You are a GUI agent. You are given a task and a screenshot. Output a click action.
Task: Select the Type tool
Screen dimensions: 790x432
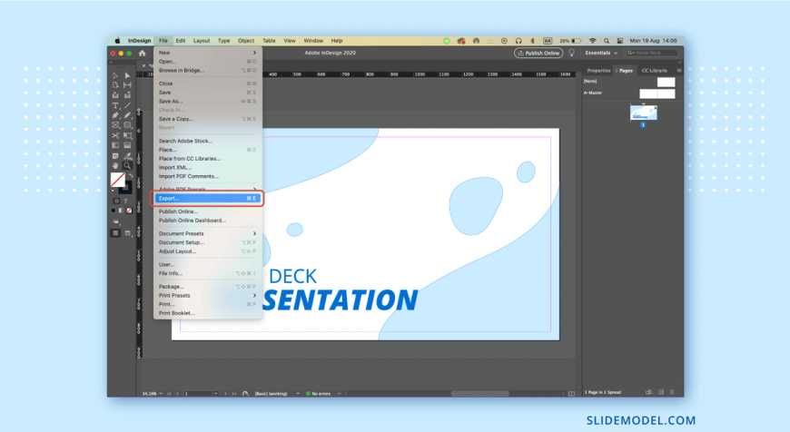tap(115, 106)
